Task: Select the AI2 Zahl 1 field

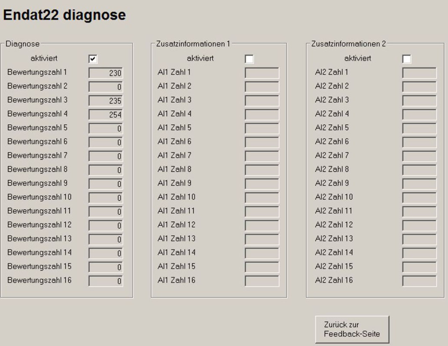Action: (x=419, y=73)
